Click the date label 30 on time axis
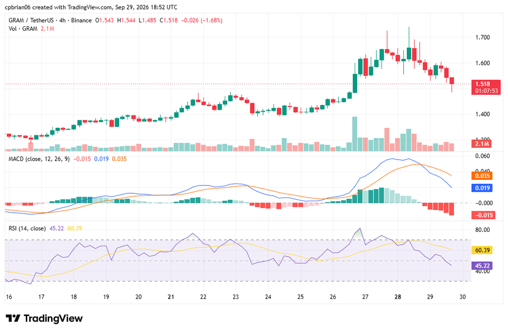The image size is (508, 333). pyautogui.click(x=463, y=297)
